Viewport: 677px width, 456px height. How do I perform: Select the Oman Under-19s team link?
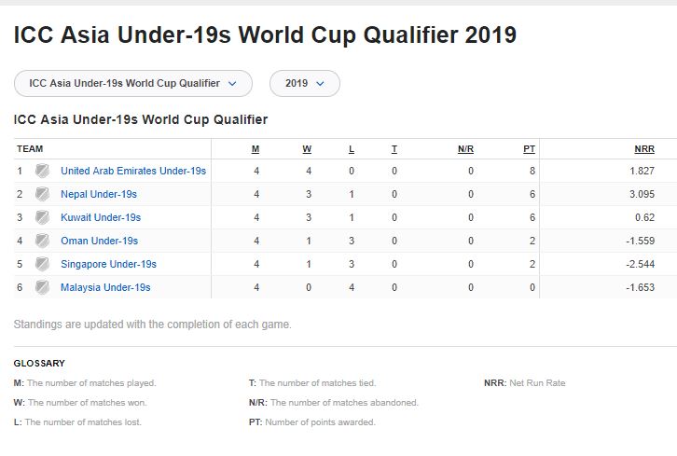(99, 241)
